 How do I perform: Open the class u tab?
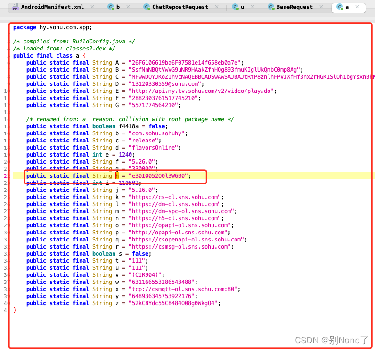pyautogui.click(x=242, y=7)
